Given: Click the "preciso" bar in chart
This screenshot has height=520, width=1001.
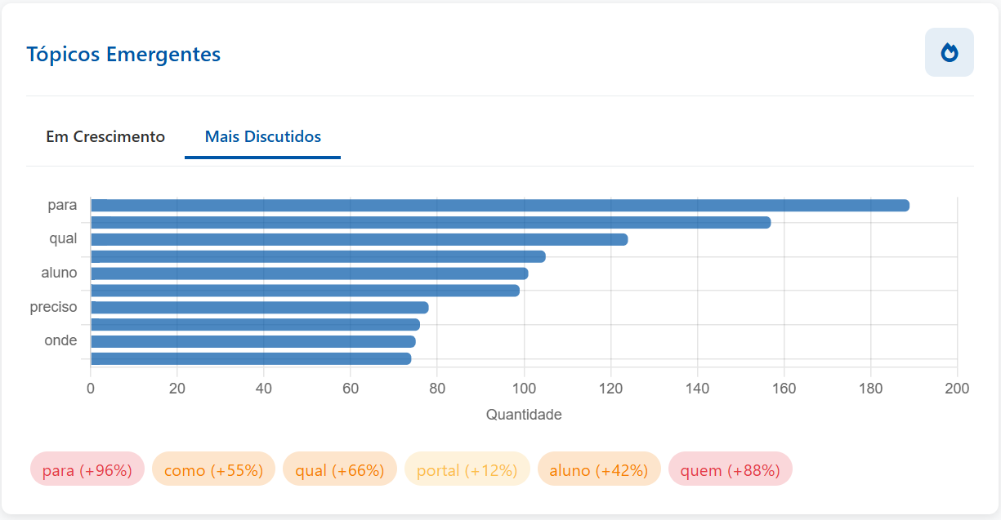Looking at the screenshot, I should 259,308.
